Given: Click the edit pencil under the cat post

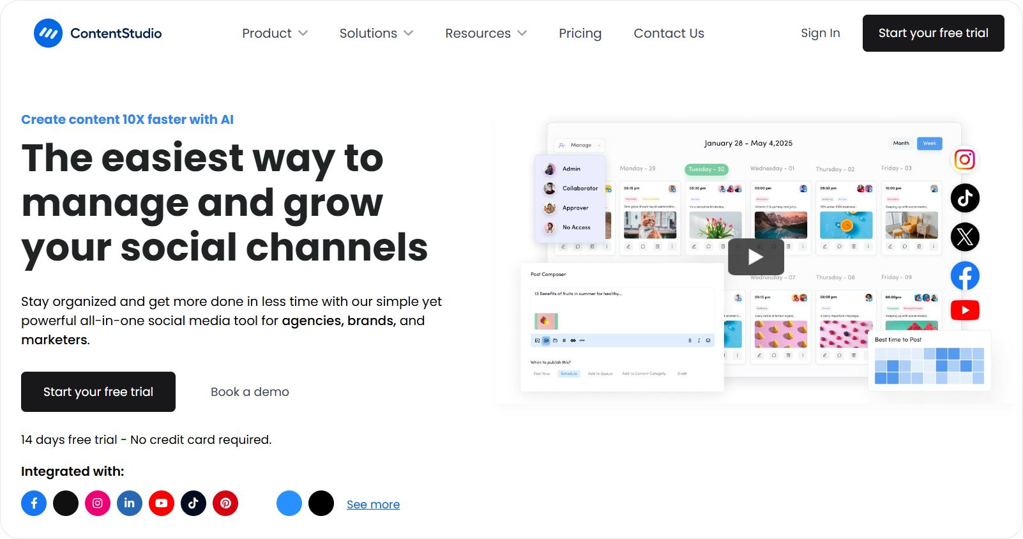Looking at the screenshot, I should pos(628,247).
